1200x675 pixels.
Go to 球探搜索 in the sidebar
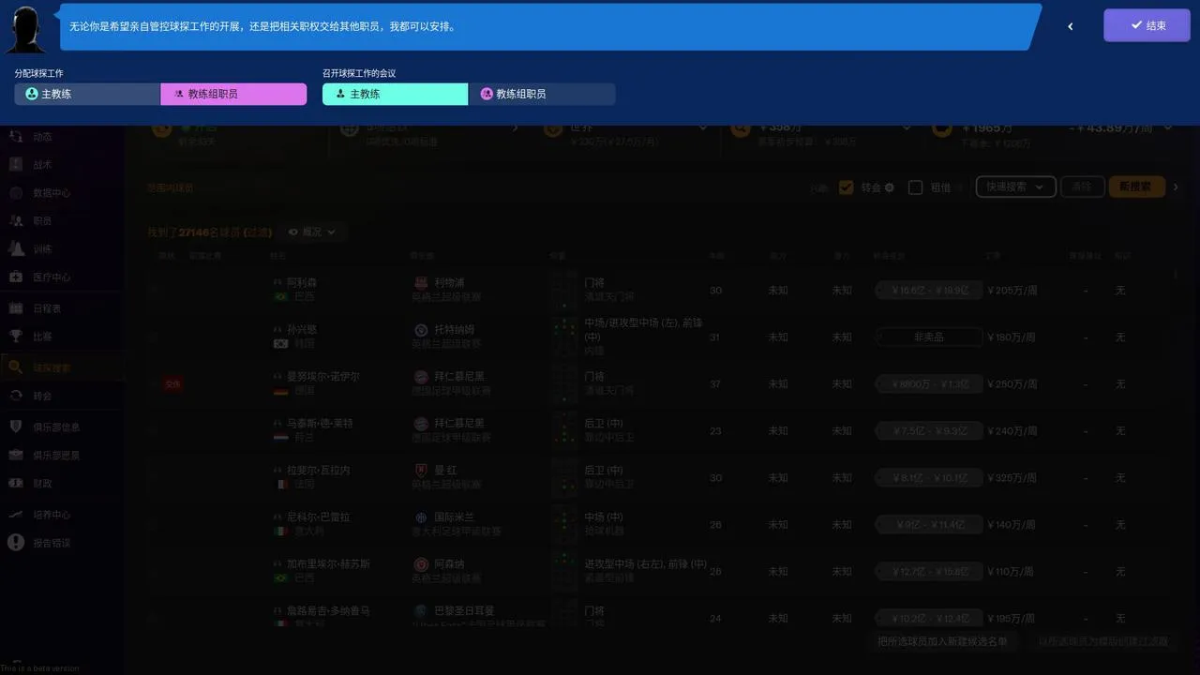point(62,367)
